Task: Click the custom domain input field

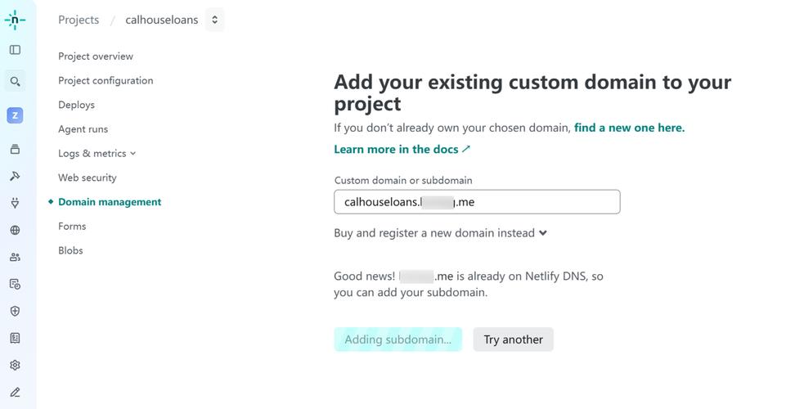Action: [477, 202]
